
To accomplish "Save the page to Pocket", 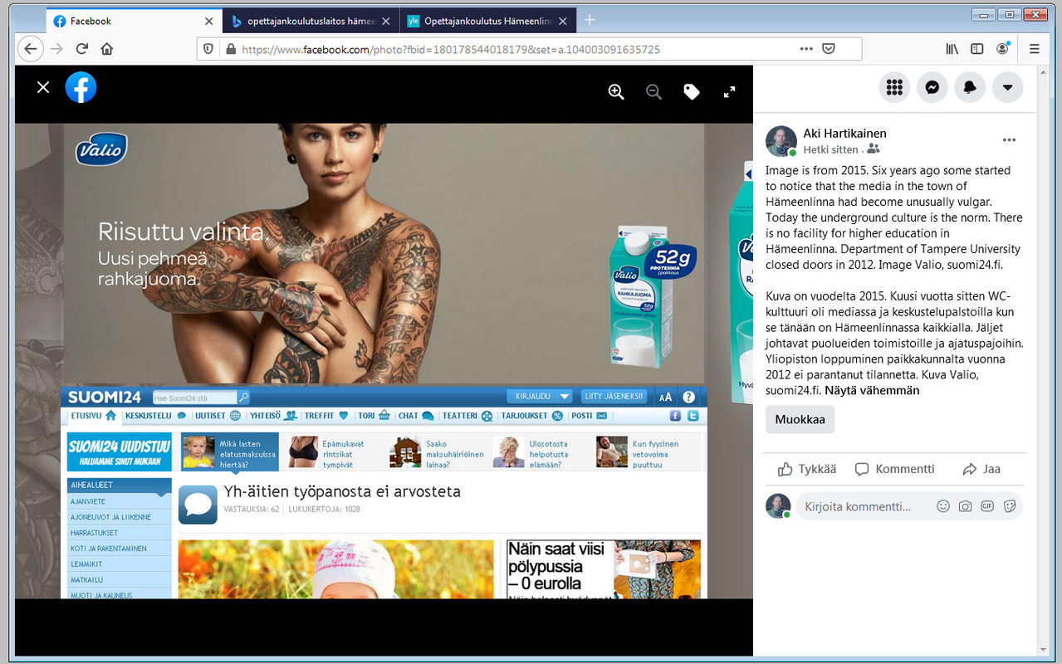I will click(x=829, y=49).
